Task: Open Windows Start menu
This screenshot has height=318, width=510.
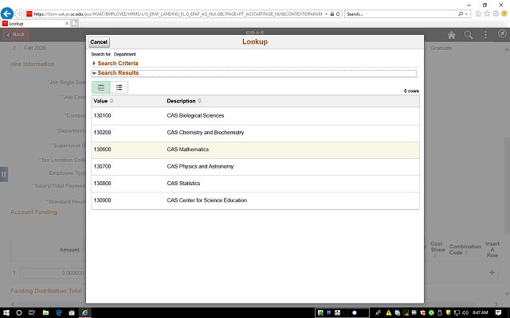Action: [6, 312]
